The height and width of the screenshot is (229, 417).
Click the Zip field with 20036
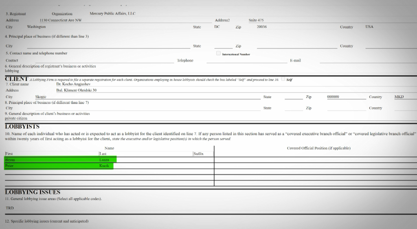[262, 27]
